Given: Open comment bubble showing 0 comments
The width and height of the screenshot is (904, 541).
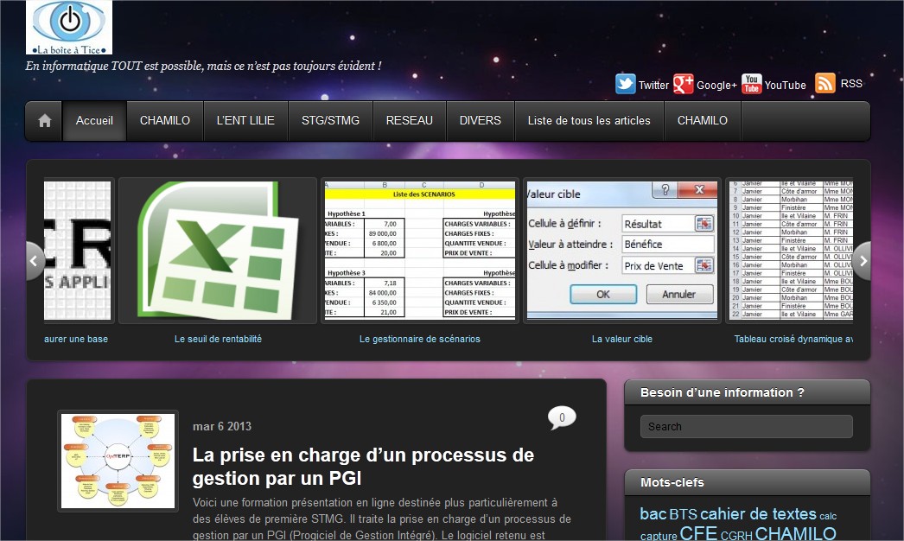Looking at the screenshot, I should coord(562,418).
